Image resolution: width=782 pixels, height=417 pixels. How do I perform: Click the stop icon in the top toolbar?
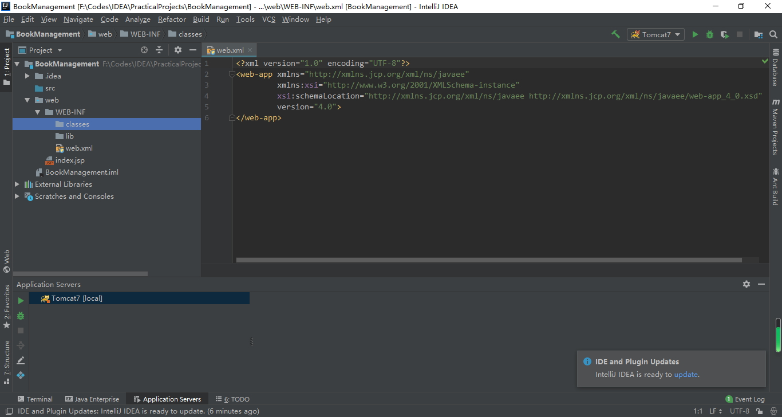coord(740,34)
